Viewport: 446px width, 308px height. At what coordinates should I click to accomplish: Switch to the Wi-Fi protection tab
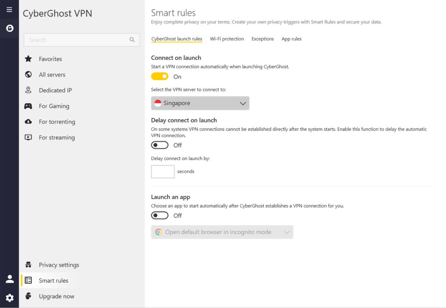[227, 39]
